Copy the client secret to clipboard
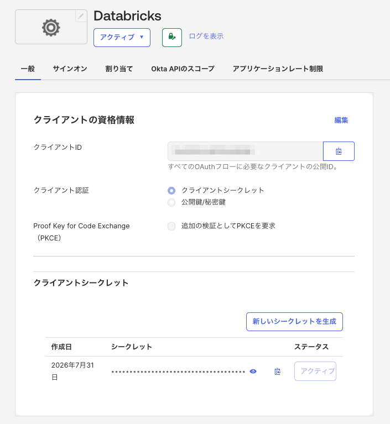 tap(277, 371)
